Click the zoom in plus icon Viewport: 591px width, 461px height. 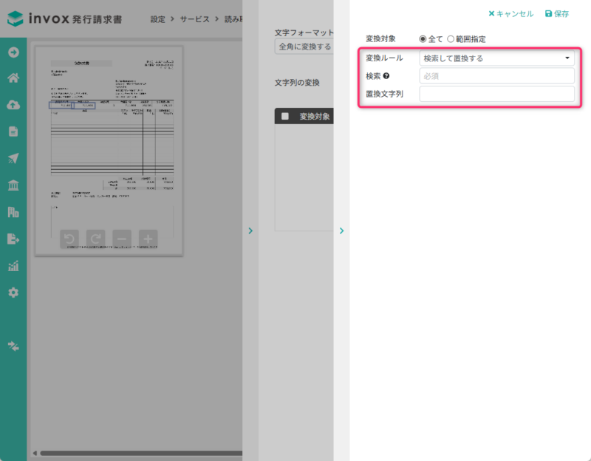pyautogui.click(x=148, y=238)
